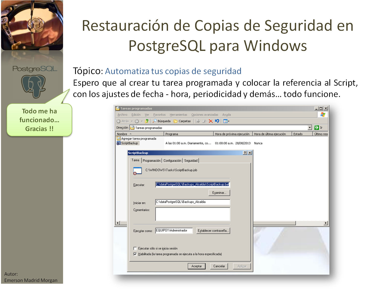Image resolution: width=368 pixels, height=291 pixels.
Task: Sort by the Nombre column header
Action: pos(139,134)
